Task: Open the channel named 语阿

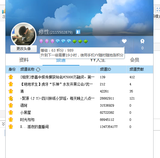Action: [24, 105]
